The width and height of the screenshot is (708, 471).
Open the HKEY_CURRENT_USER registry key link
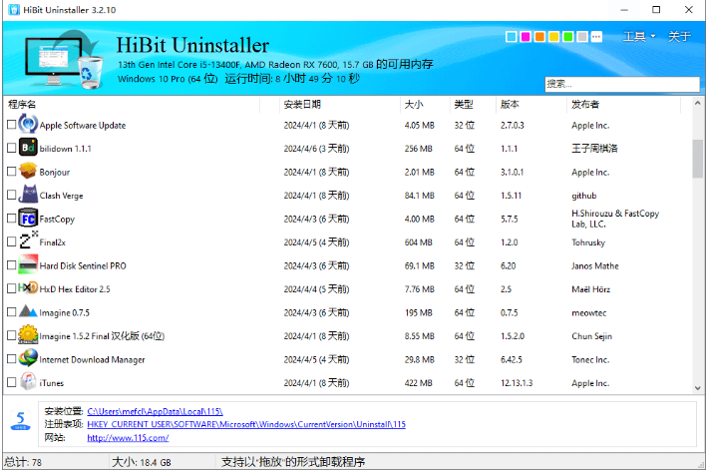tap(246, 424)
